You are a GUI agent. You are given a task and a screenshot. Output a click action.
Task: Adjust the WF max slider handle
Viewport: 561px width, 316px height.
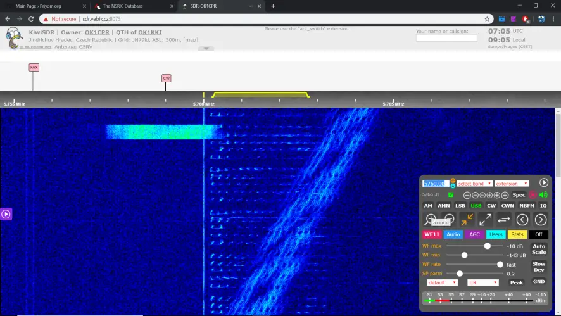488,246
